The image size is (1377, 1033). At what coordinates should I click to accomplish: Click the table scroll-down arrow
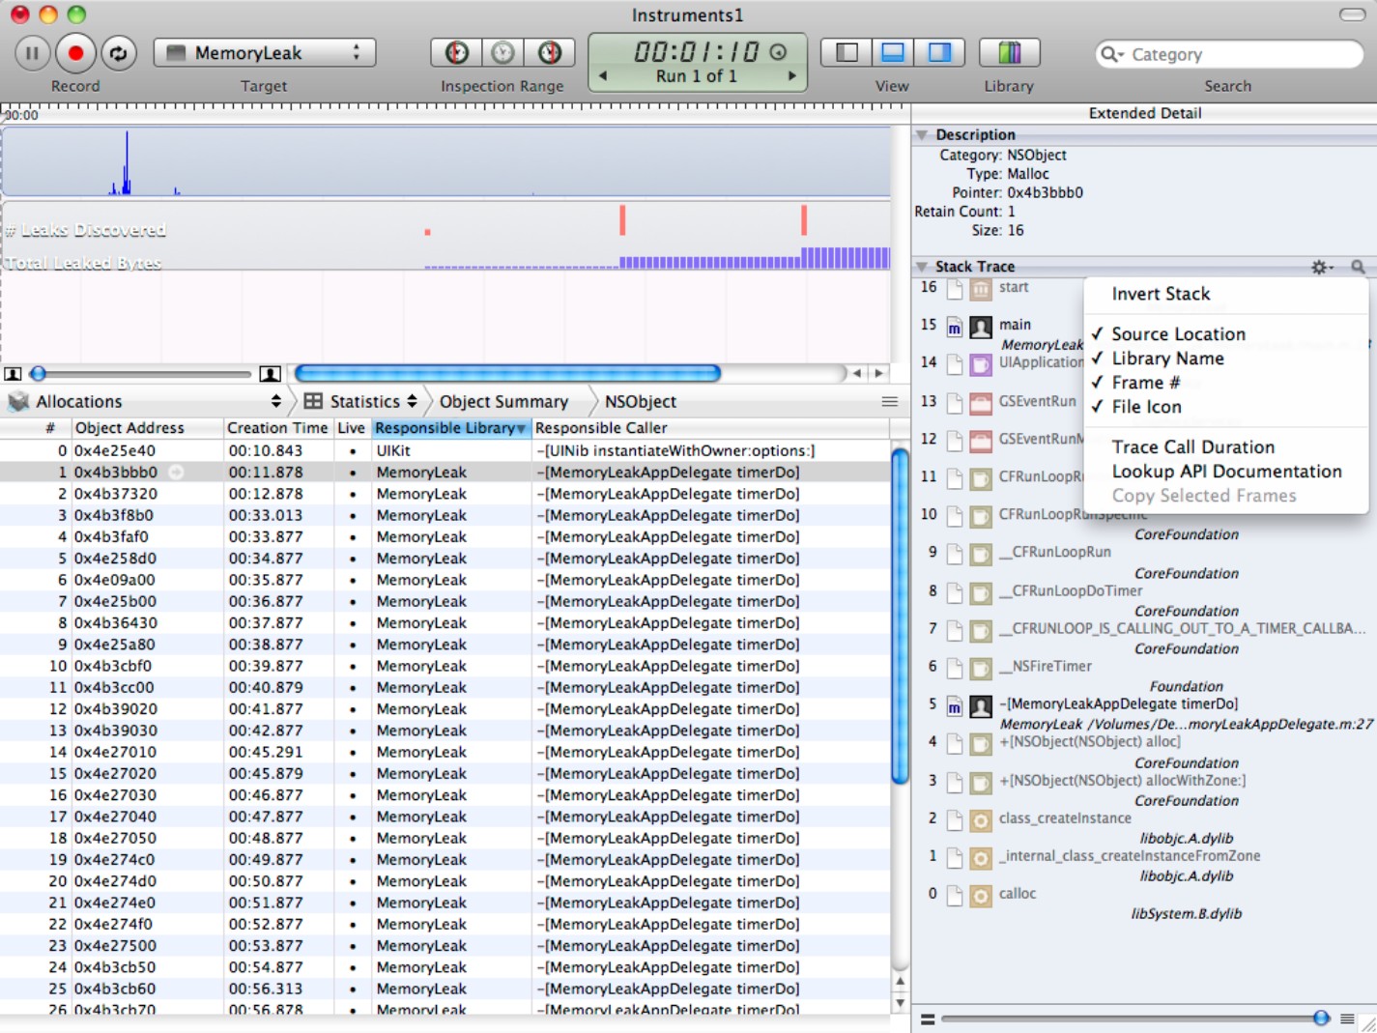point(900,1003)
